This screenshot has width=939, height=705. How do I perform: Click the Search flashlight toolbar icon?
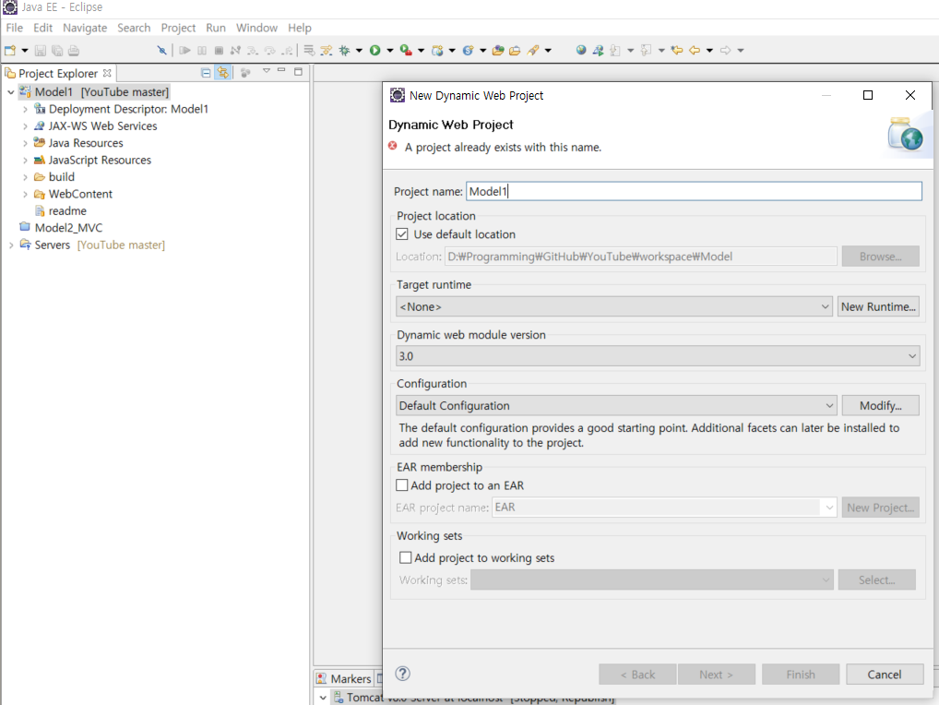(x=533, y=51)
